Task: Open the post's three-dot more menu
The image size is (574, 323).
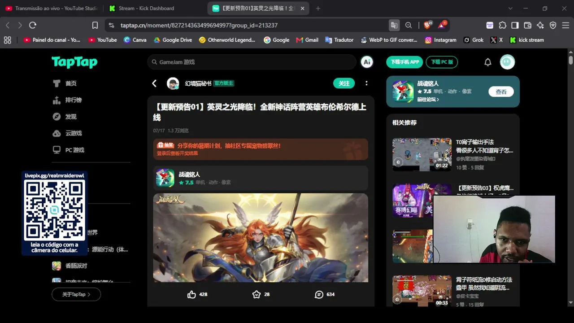Action: pyautogui.click(x=366, y=83)
